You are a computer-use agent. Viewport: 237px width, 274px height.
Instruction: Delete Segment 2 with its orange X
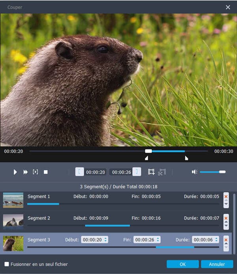pos(226,218)
